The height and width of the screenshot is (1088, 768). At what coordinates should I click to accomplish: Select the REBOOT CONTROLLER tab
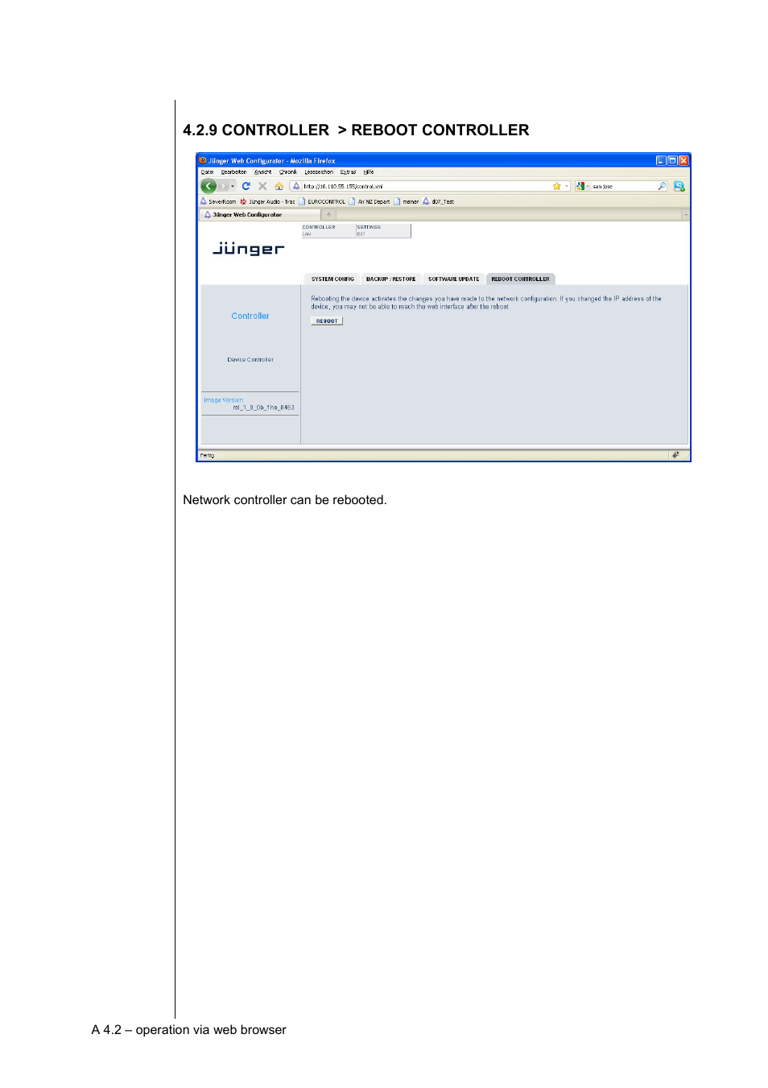520,279
